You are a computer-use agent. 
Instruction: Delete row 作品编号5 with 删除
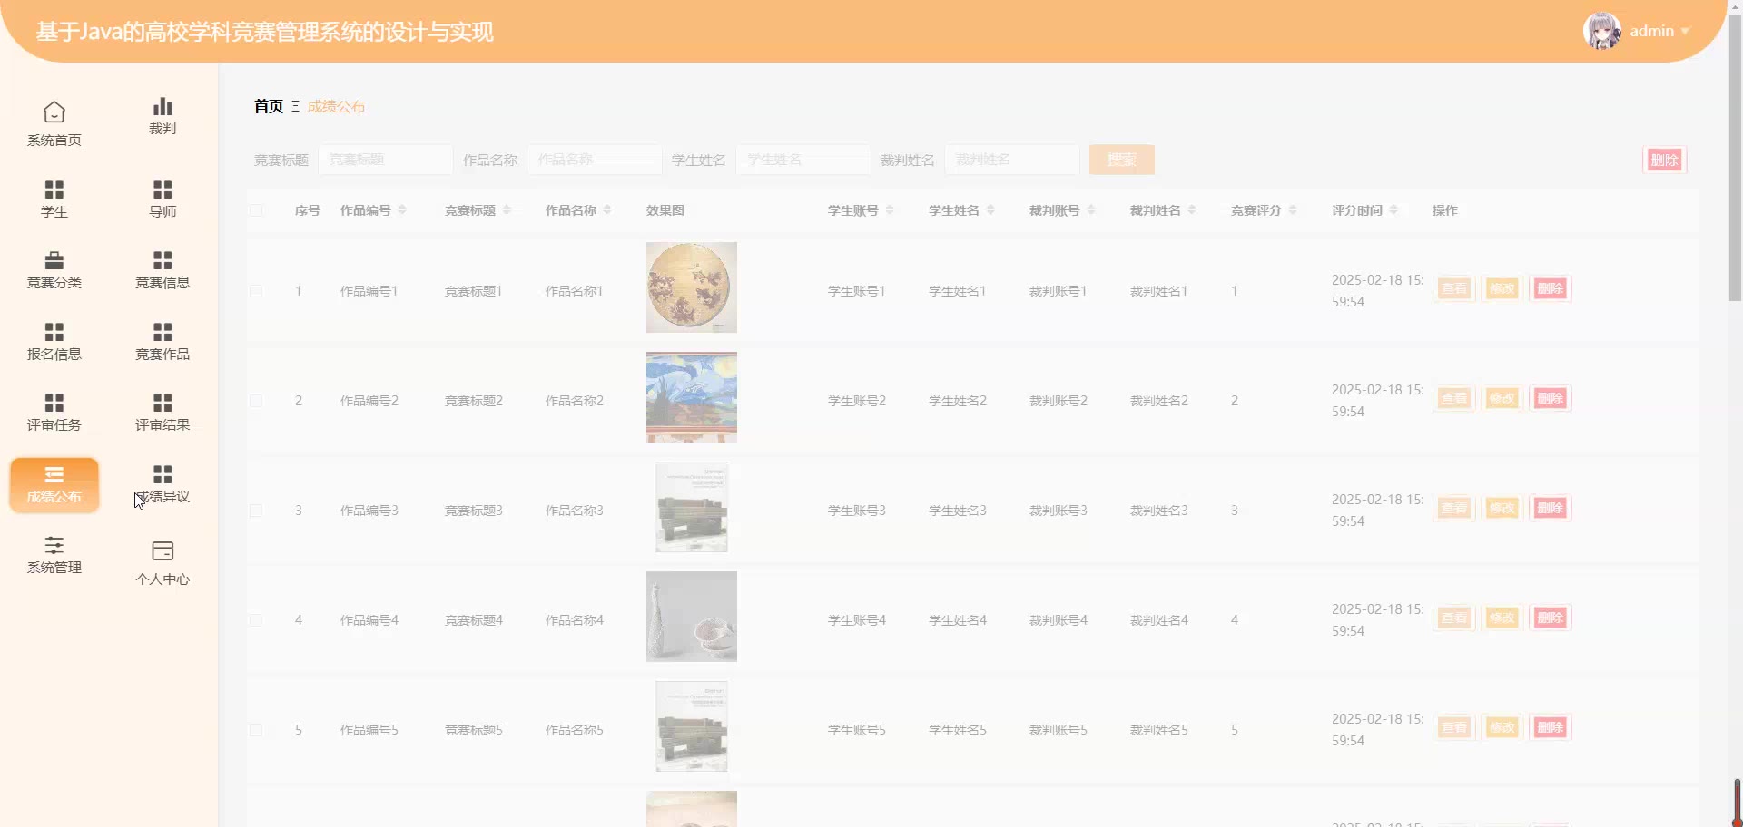coord(1551,728)
